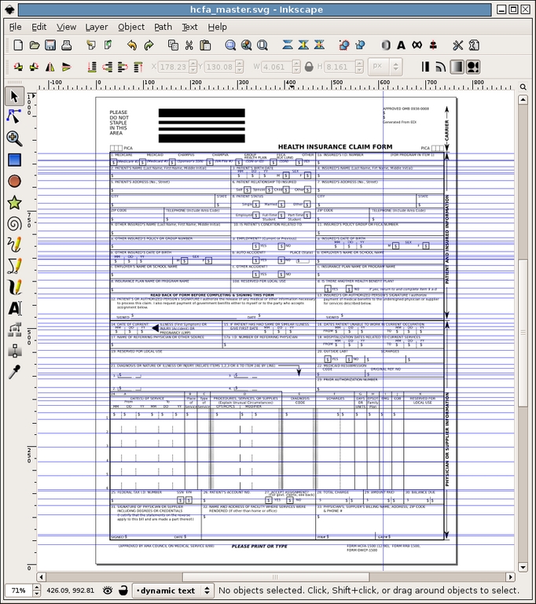Activate the Spiral tool
The image size is (536, 604).
(x=14, y=223)
